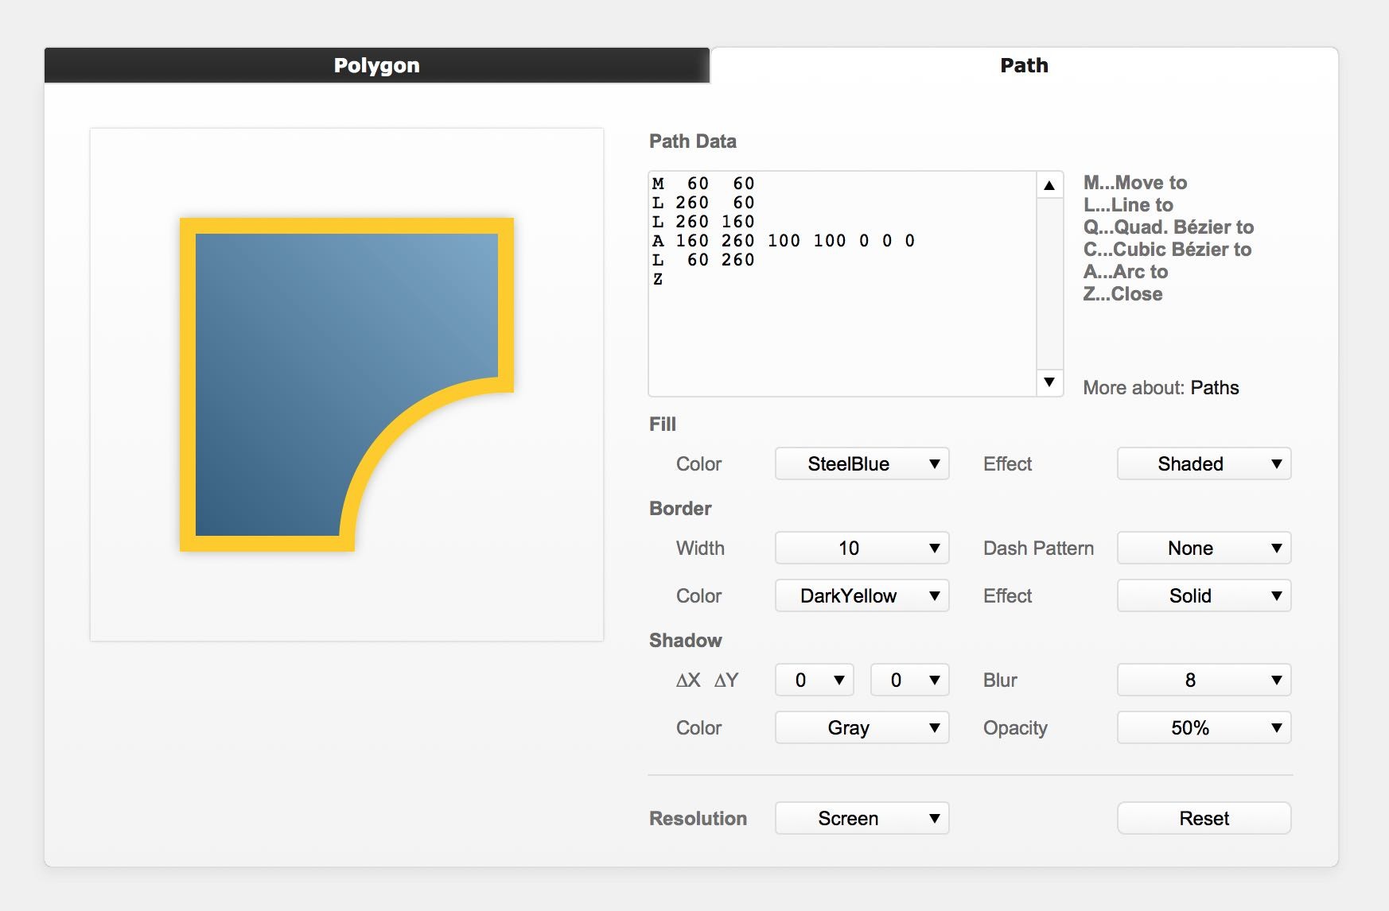Click the 'Shadow' section heading
Image resolution: width=1389 pixels, height=911 pixels.
[686, 641]
